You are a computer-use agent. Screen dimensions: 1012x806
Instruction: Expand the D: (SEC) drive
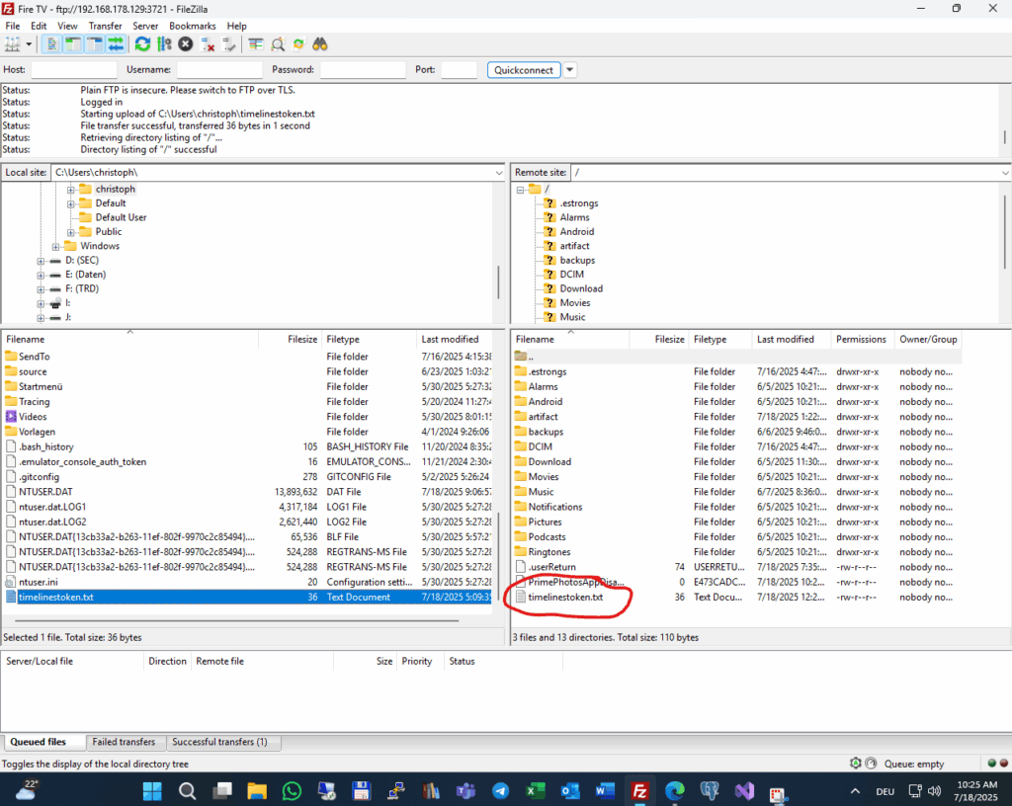tap(41, 261)
